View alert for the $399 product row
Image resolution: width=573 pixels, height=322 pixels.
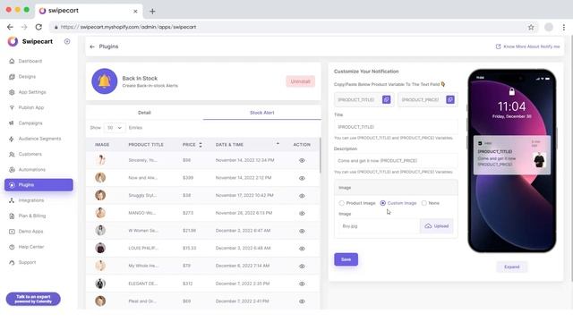coord(302,178)
